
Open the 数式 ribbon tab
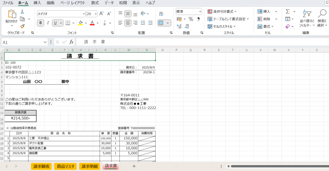tap(95, 3)
